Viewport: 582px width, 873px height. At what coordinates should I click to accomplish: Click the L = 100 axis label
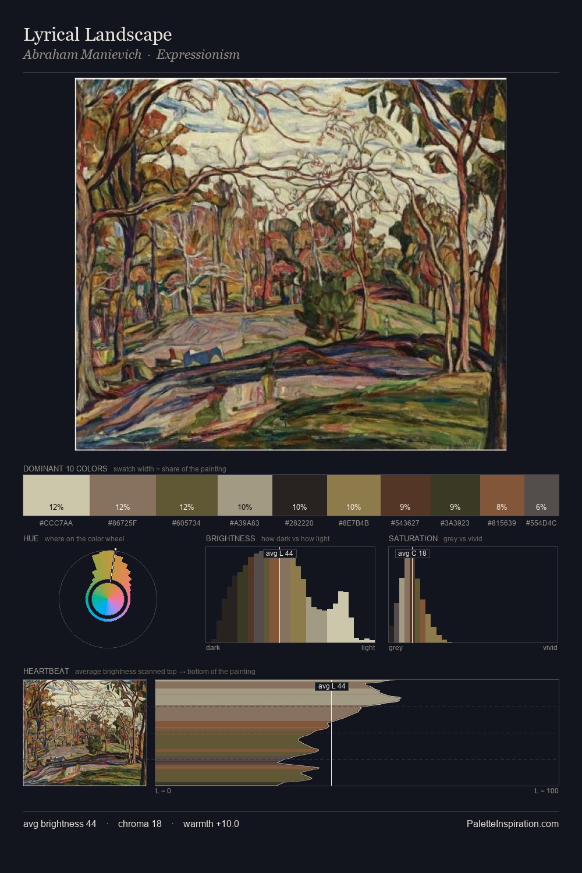(x=546, y=791)
